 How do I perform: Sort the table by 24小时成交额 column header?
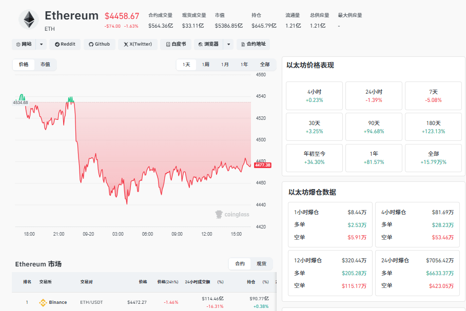click(198, 282)
